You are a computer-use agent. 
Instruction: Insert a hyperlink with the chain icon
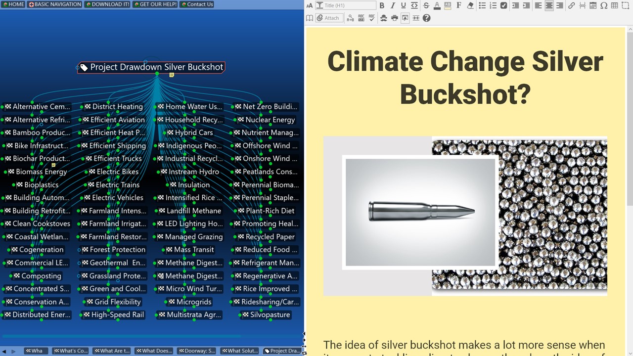[x=571, y=5]
